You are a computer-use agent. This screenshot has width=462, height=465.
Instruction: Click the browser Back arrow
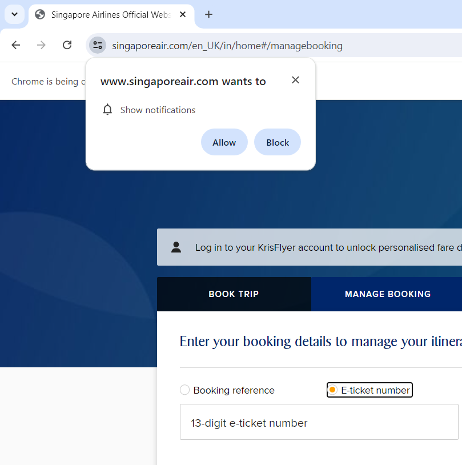[x=16, y=45]
